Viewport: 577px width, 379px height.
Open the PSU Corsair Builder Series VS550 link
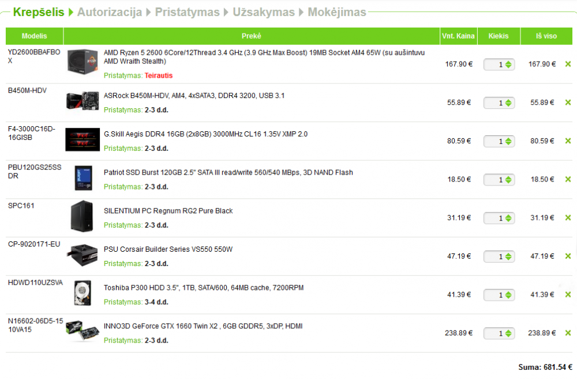pos(168,249)
